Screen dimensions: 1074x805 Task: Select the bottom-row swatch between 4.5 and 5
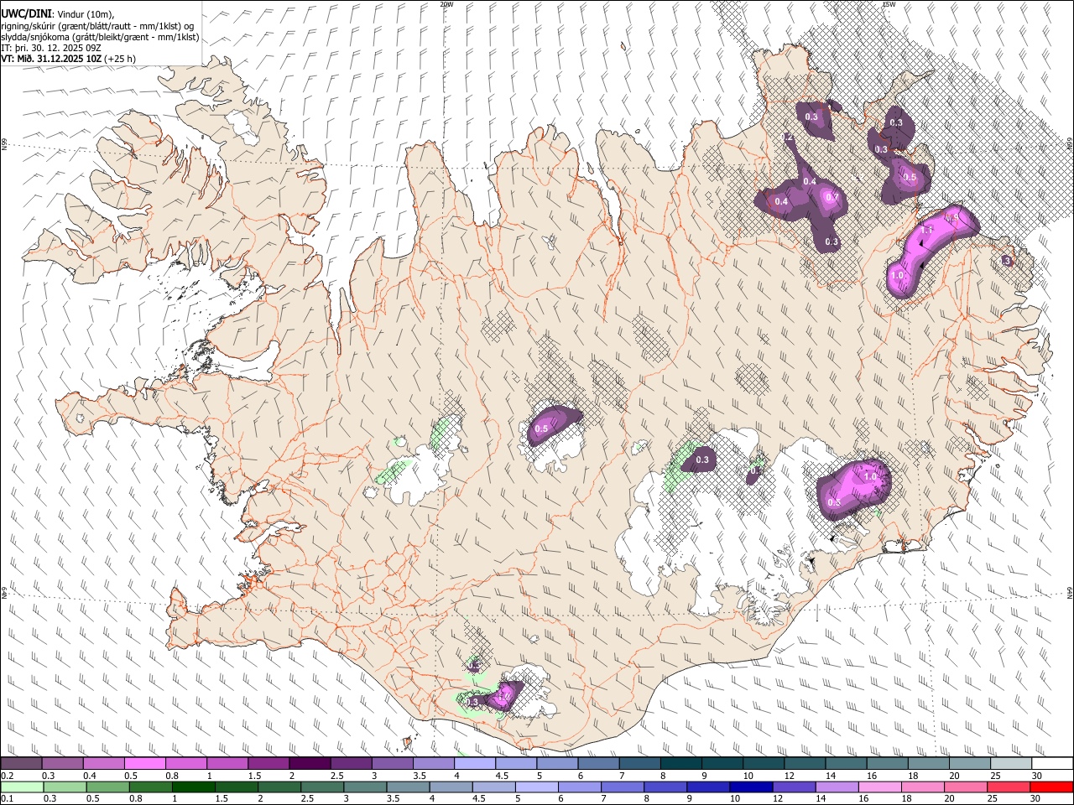[493, 787]
